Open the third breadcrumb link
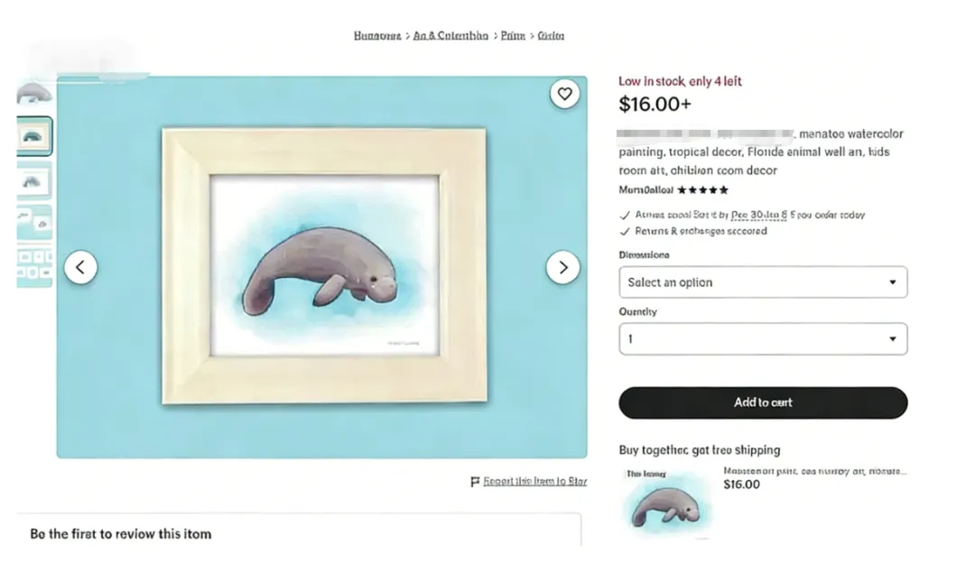This screenshot has height=562, width=975. 513,36
